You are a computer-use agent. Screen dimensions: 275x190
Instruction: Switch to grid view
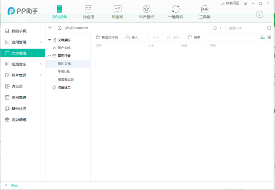[x=269, y=37]
